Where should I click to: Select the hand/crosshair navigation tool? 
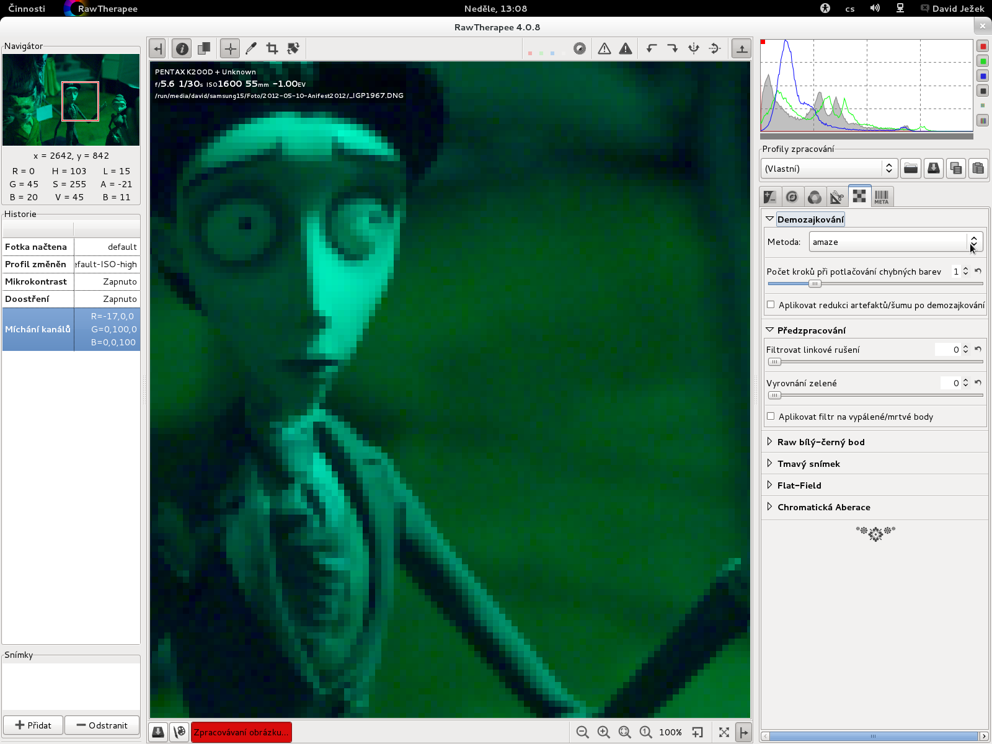point(230,48)
